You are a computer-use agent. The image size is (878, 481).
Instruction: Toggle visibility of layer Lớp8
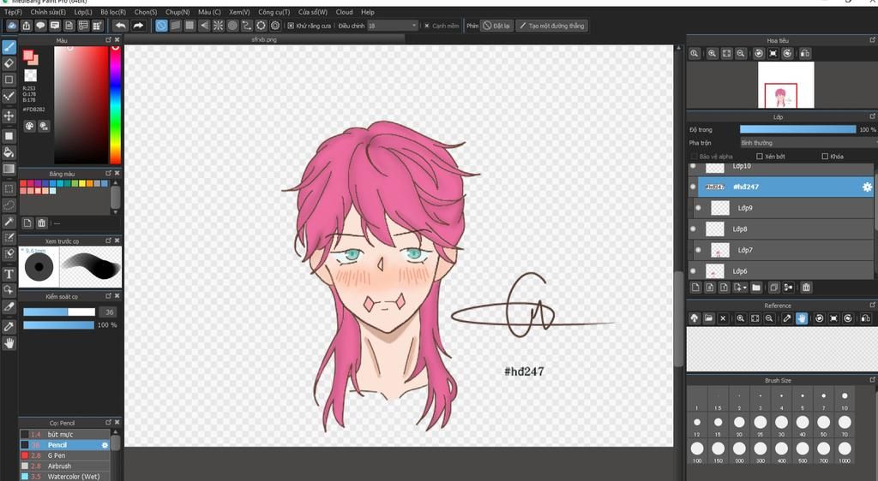coord(693,229)
